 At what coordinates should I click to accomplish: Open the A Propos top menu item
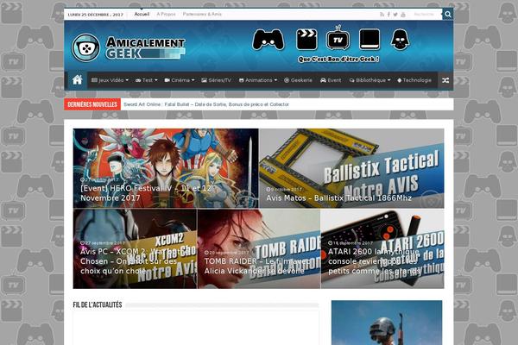click(166, 14)
